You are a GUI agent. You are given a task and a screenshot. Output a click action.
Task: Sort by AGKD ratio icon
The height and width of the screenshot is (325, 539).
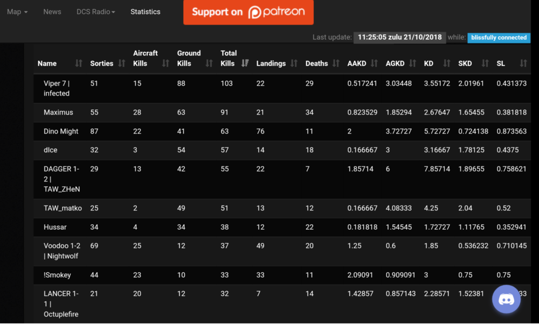[x=412, y=63]
